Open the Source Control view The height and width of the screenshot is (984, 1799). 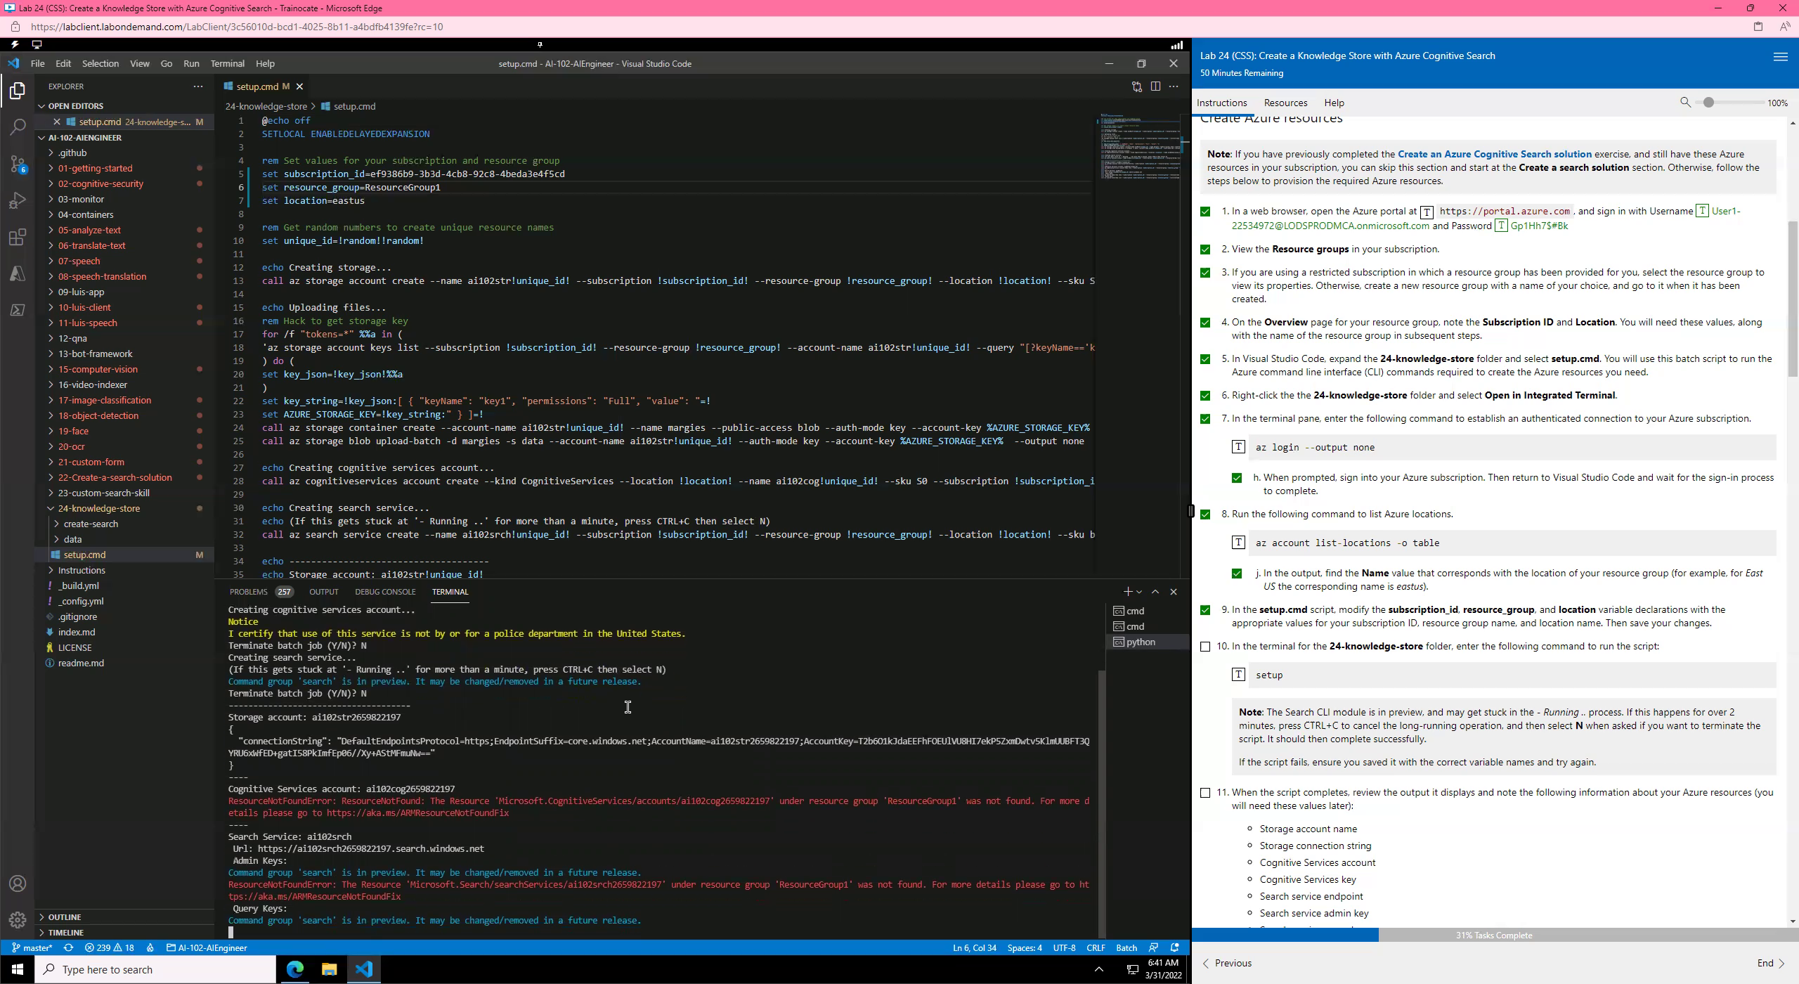coord(17,163)
